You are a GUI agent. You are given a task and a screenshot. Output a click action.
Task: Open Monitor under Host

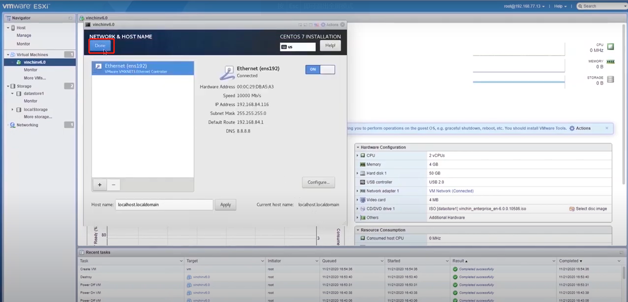tap(23, 44)
